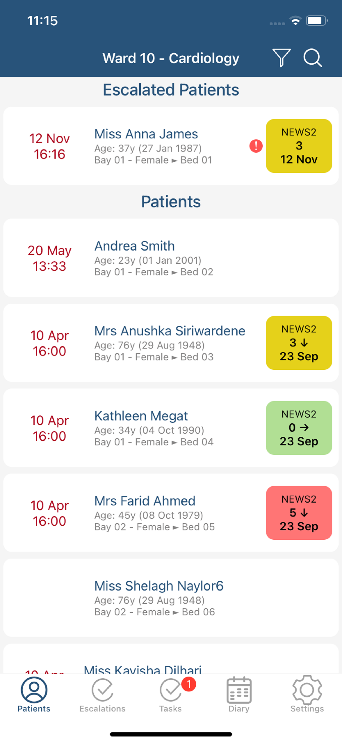The image size is (342, 743).
Task: Tap Anushka Siriwardene yellow NEWS2 badge
Action: coord(299,343)
